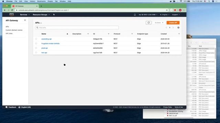Click the globe language icon in footer
This screenshot has width=220, height=123.
(x=19, y=107)
